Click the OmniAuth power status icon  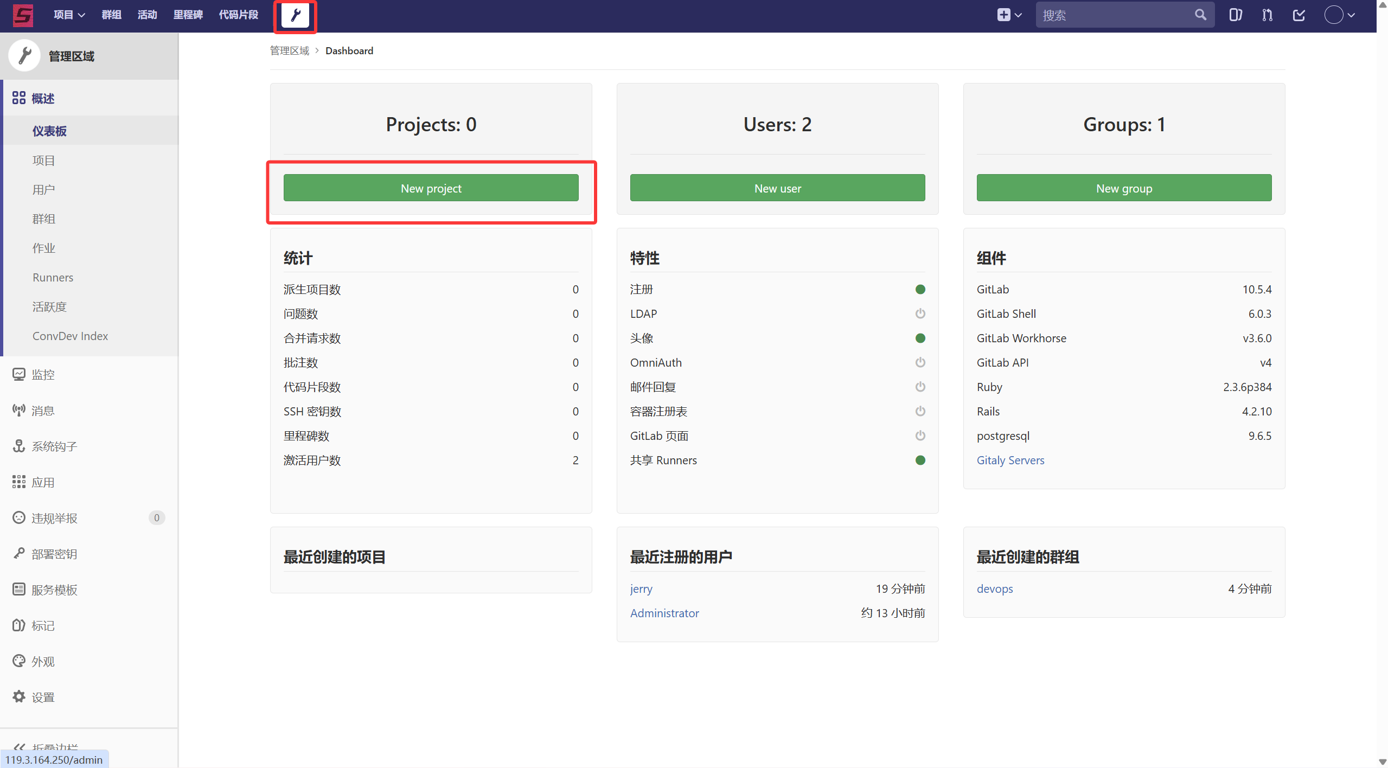coord(920,362)
